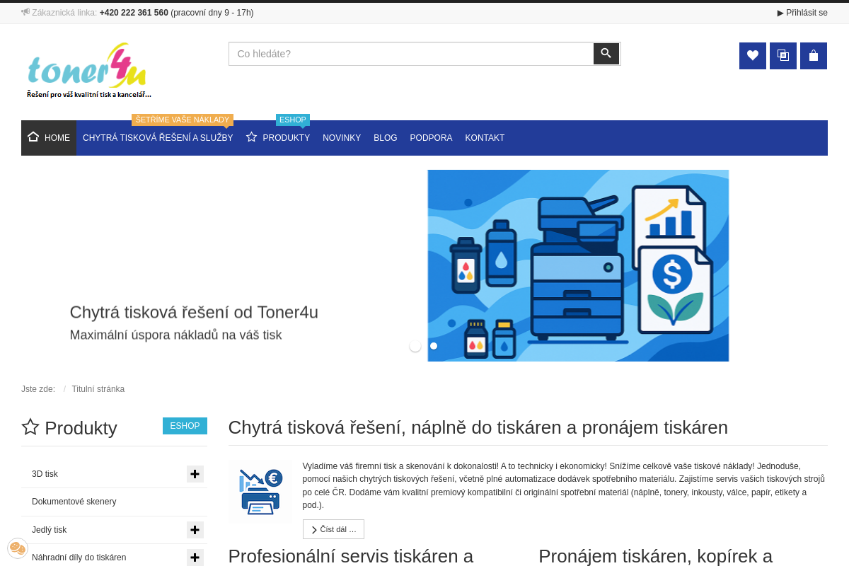The height and width of the screenshot is (566, 849).
Task: Open Chytrá tisková řešení a služby menu
Action: (158, 138)
